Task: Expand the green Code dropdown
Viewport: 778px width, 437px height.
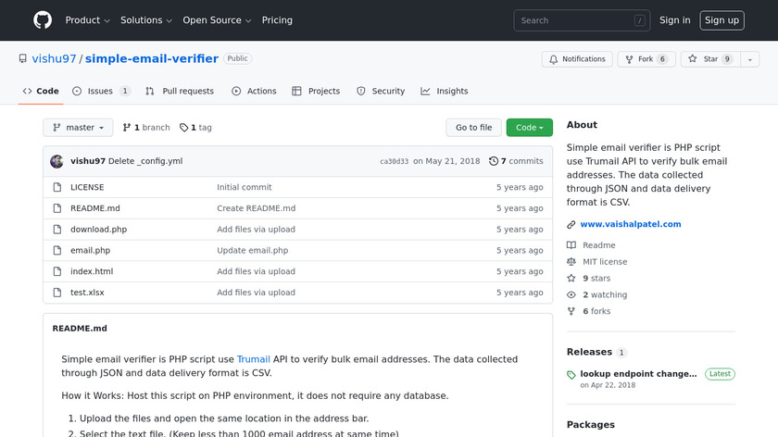Action: coord(530,128)
